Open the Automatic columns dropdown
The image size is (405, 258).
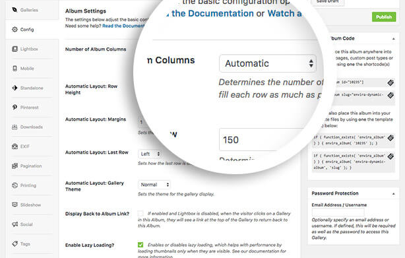(x=268, y=63)
